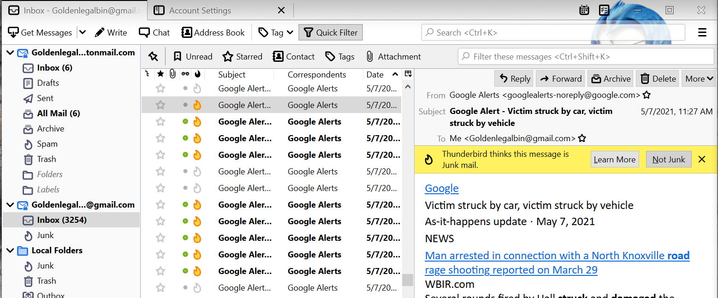Open the tasks icon in tab bar
This screenshot has width=718, height=298.
pos(604,10)
